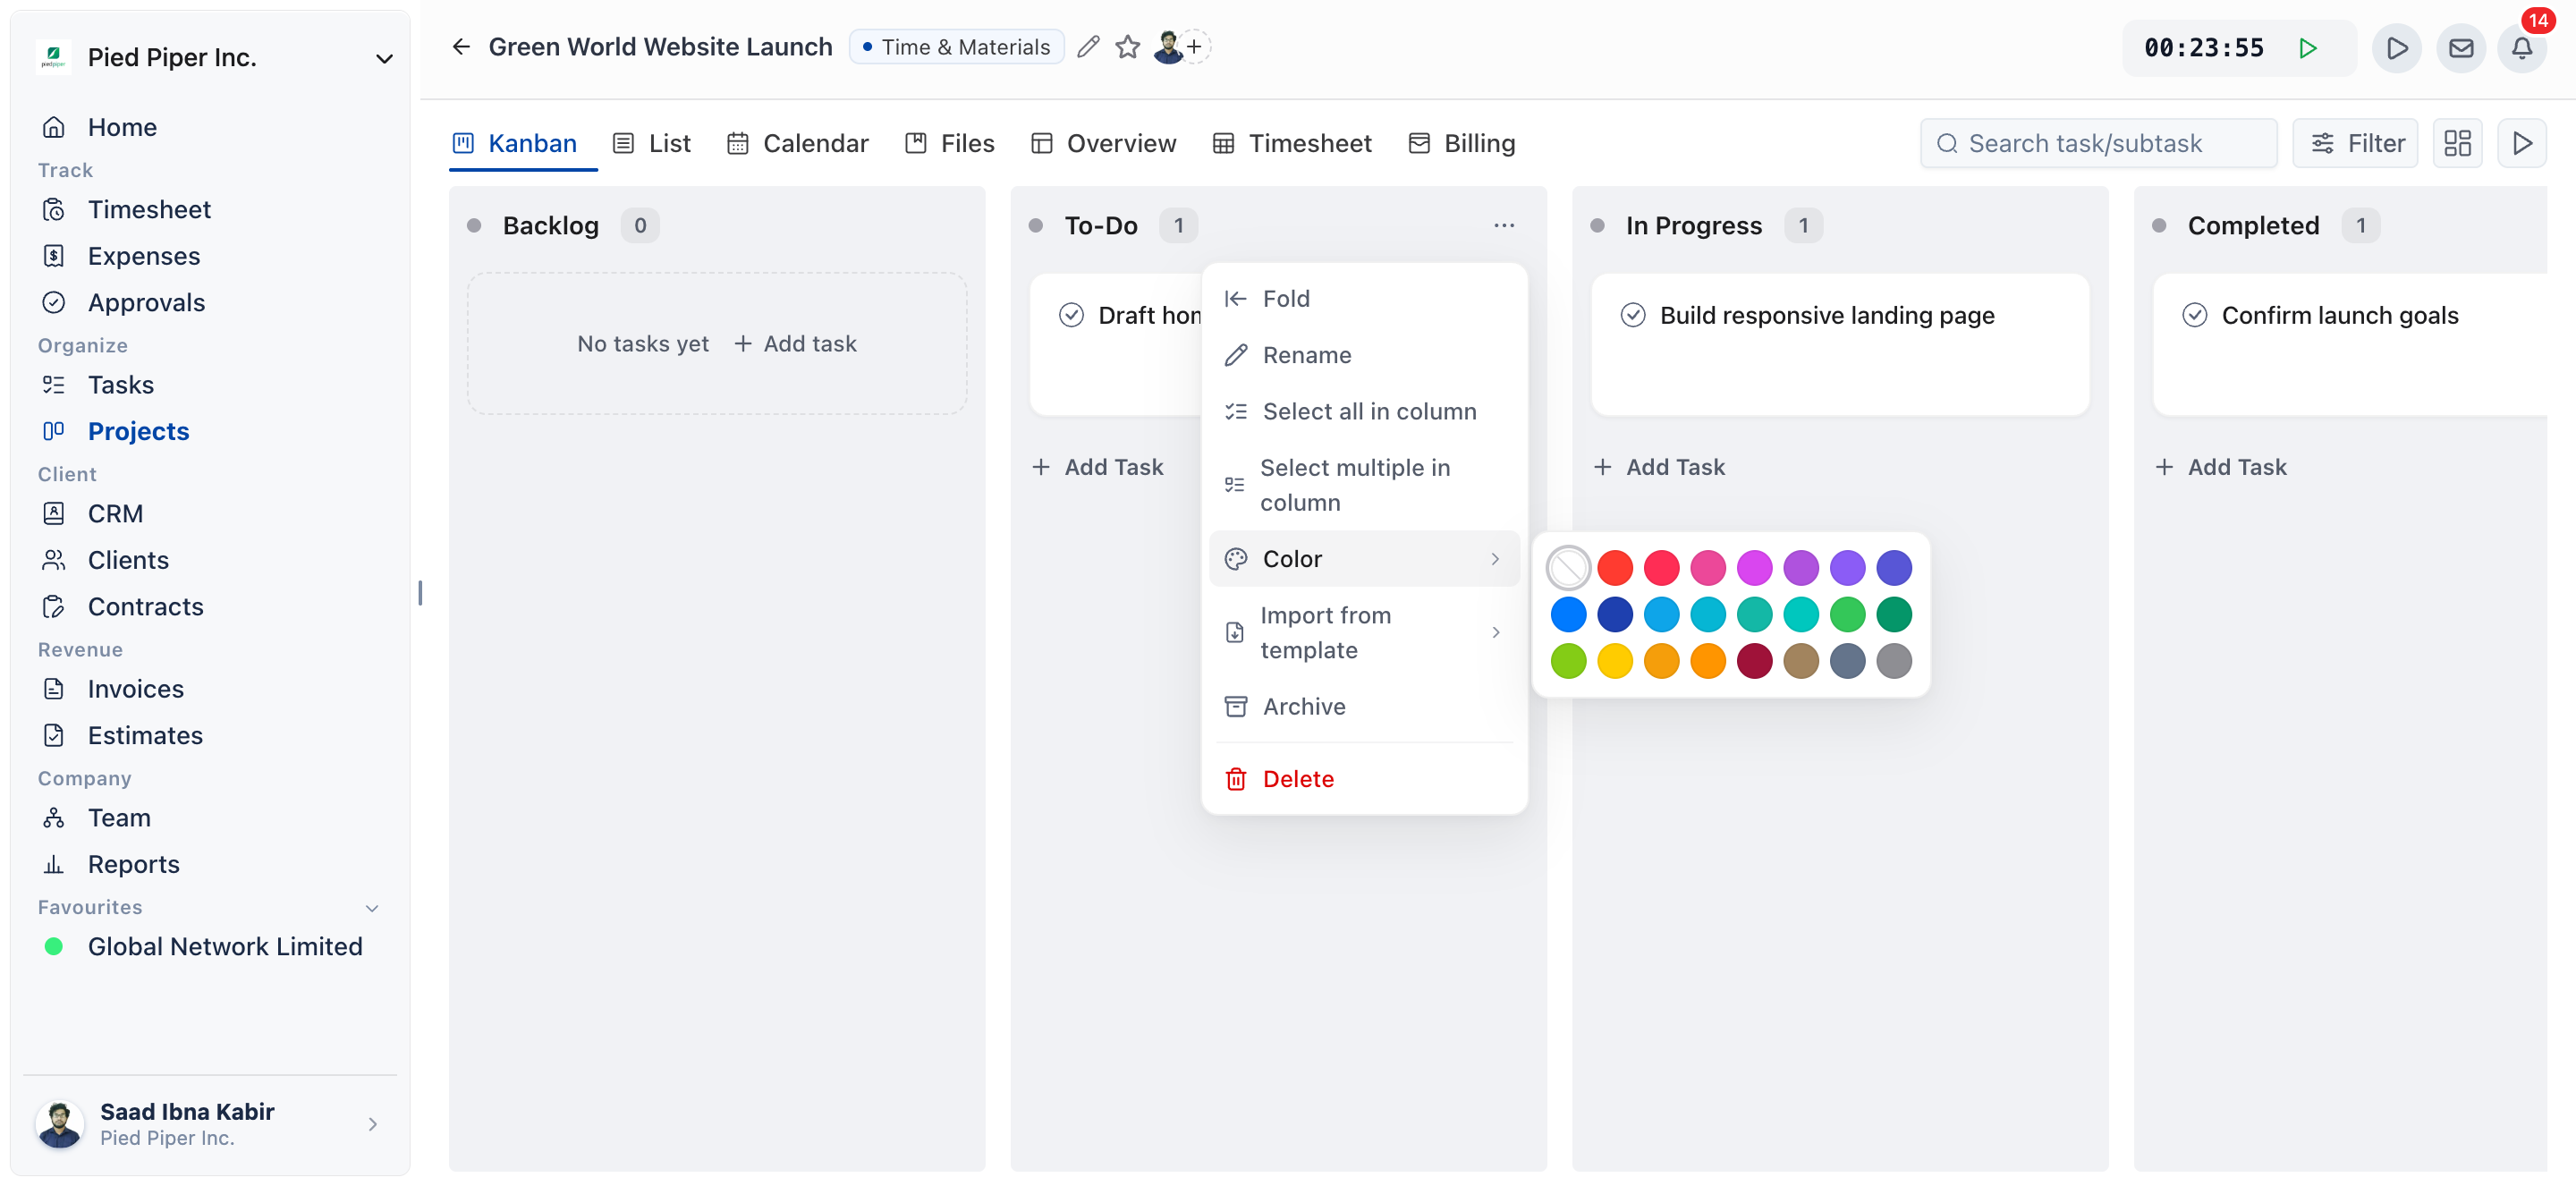Go back with the left arrow icon
This screenshot has height=1186, width=2576.
(x=461, y=47)
